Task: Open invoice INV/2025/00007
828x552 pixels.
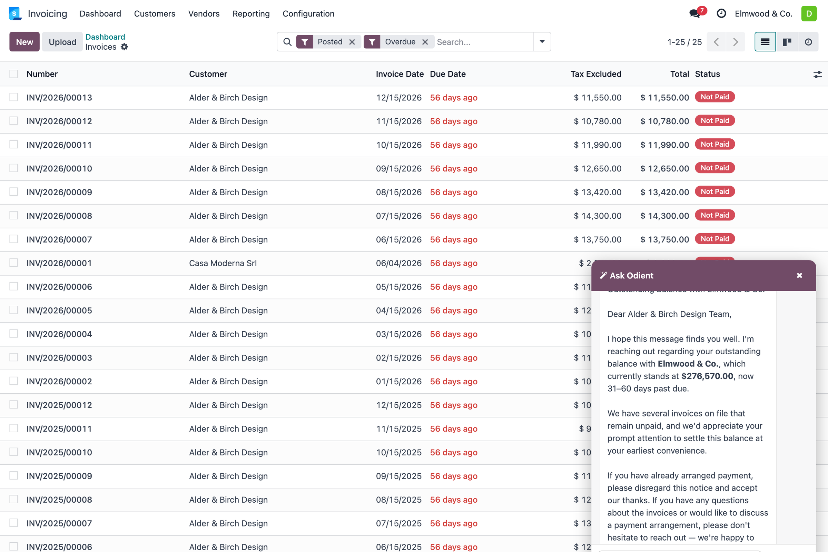Action: pyautogui.click(x=59, y=523)
